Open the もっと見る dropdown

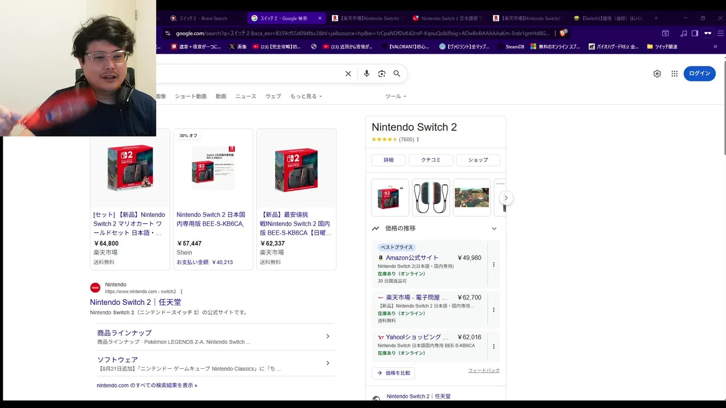[306, 96]
